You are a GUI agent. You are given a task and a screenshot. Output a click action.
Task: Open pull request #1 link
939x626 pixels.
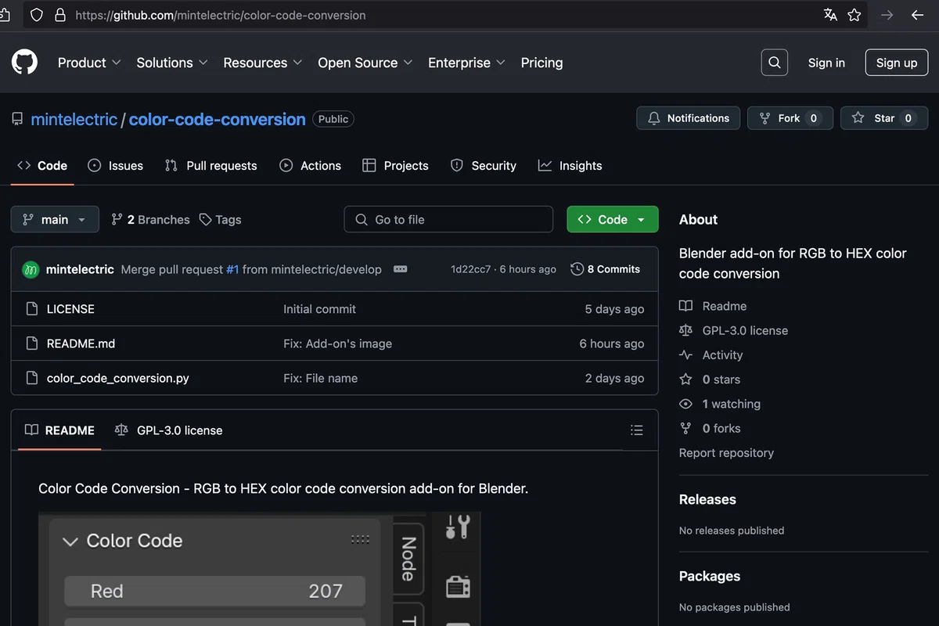232,269
